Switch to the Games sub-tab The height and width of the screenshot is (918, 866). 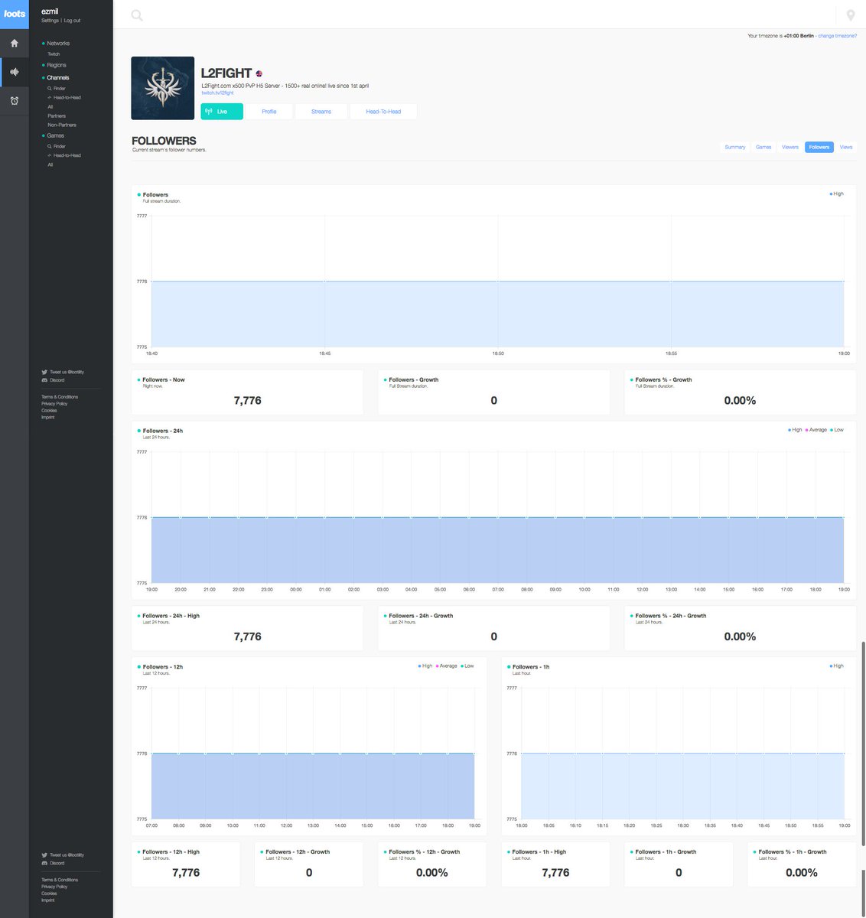pos(763,147)
